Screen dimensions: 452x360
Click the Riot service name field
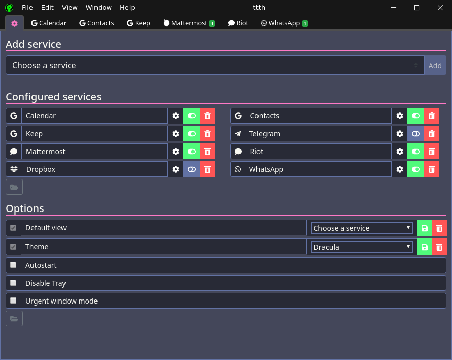318,152
